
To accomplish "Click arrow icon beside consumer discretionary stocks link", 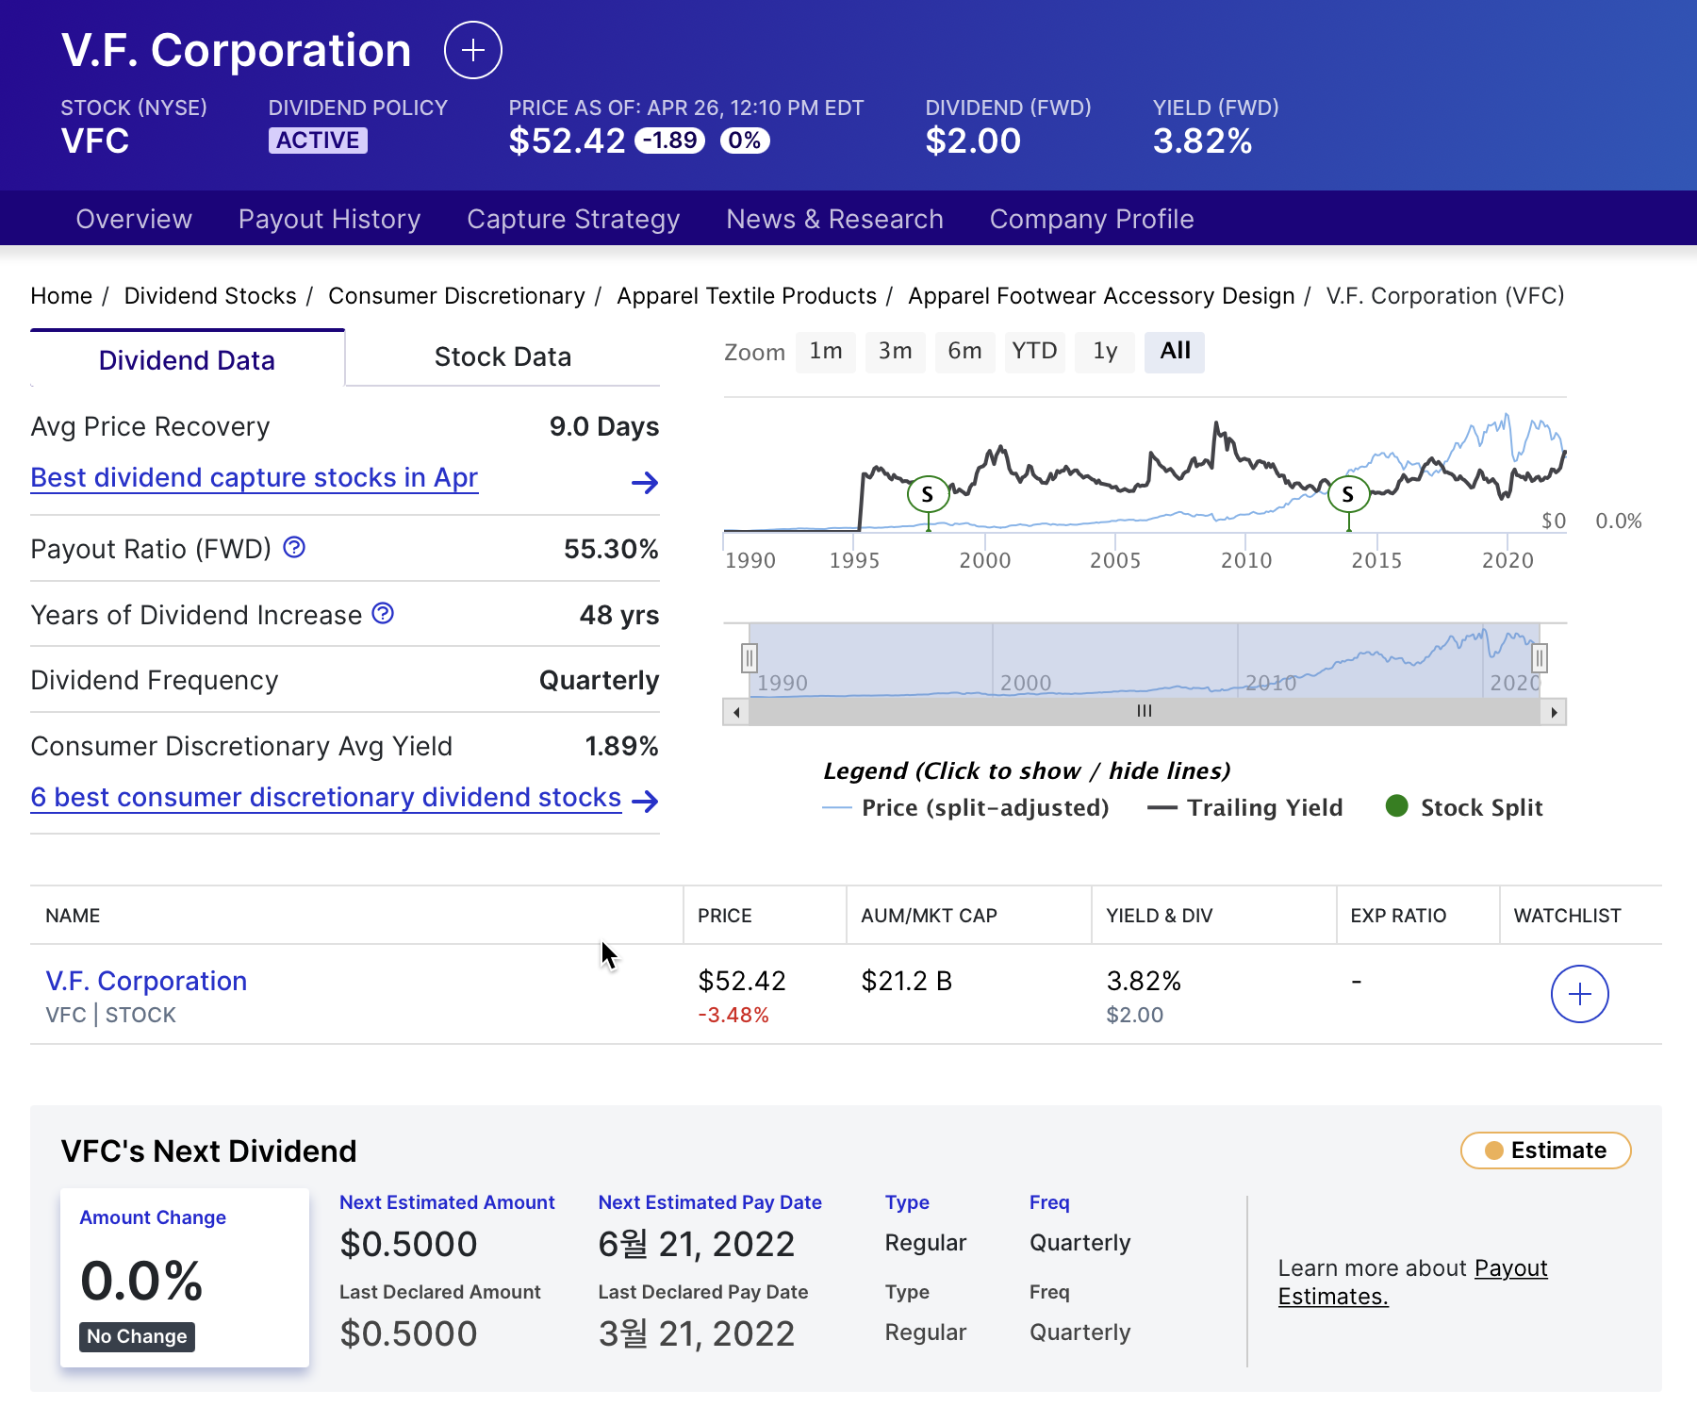I will (646, 803).
